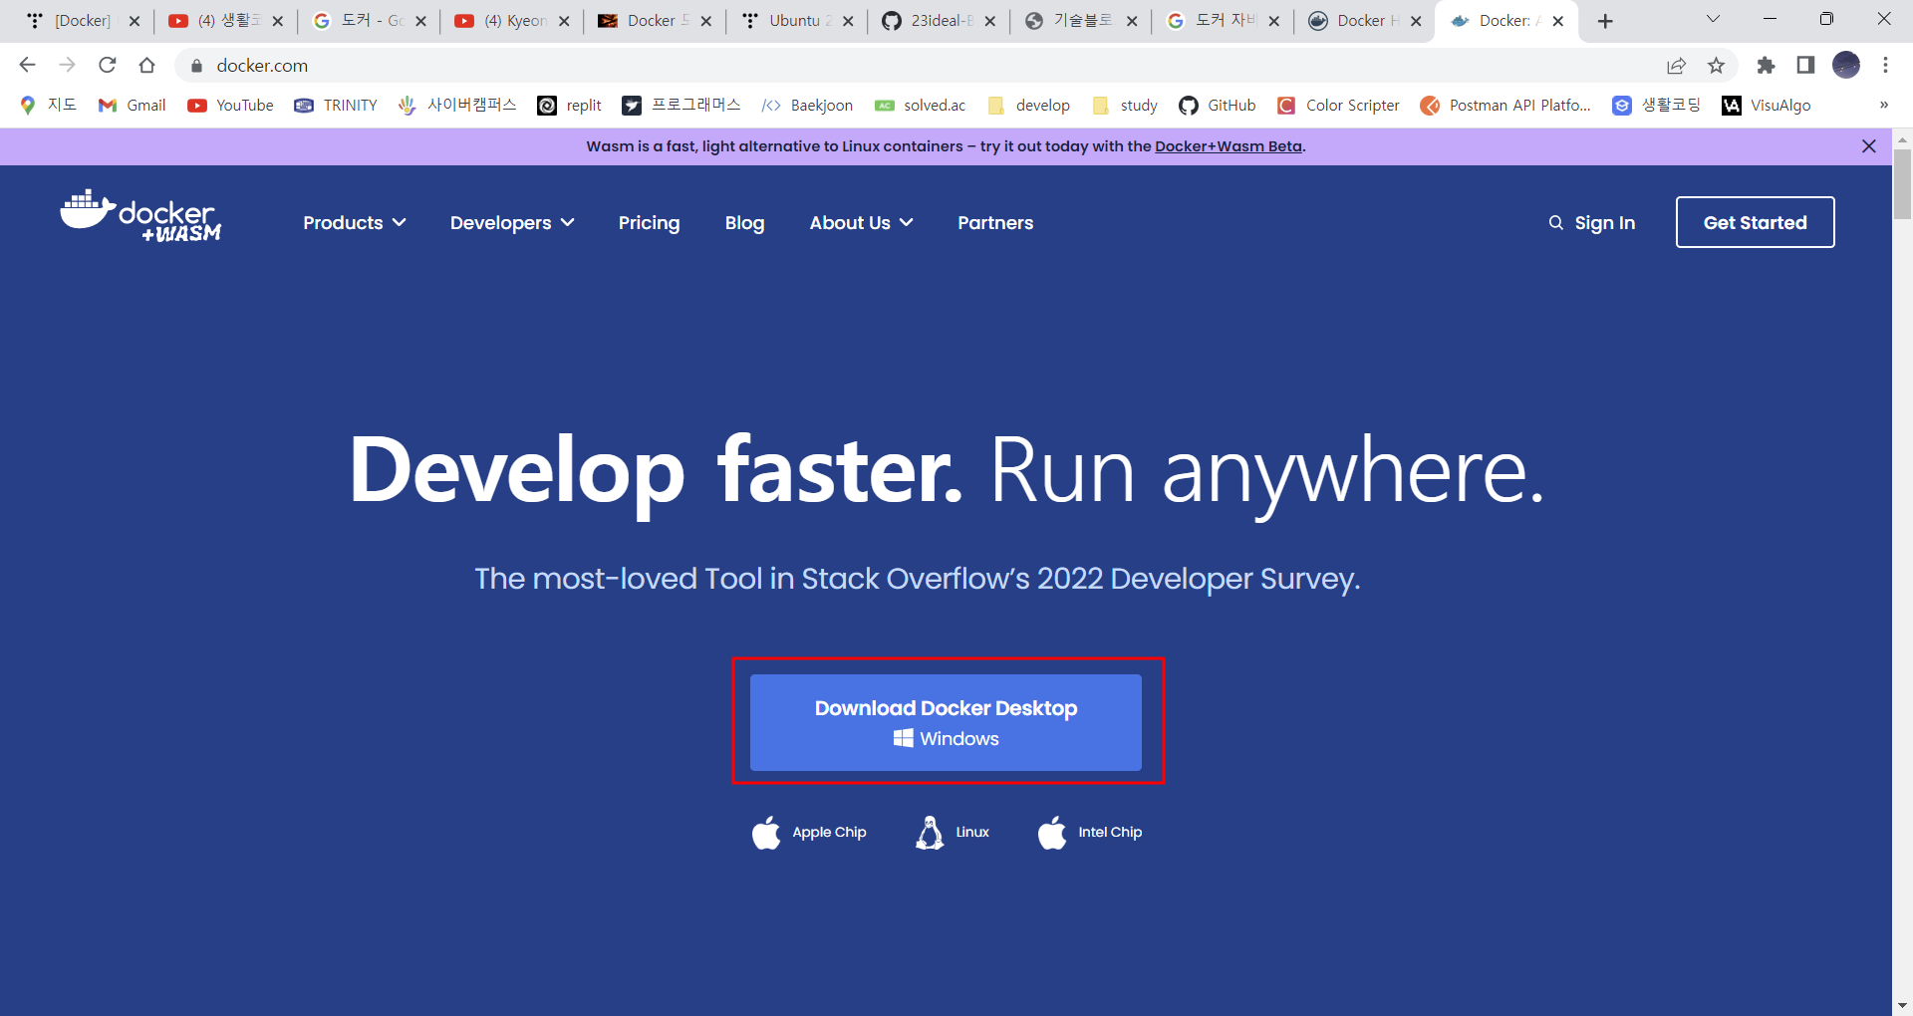
Task: Switch to the 23ideal GitHub tab
Action: point(938,21)
